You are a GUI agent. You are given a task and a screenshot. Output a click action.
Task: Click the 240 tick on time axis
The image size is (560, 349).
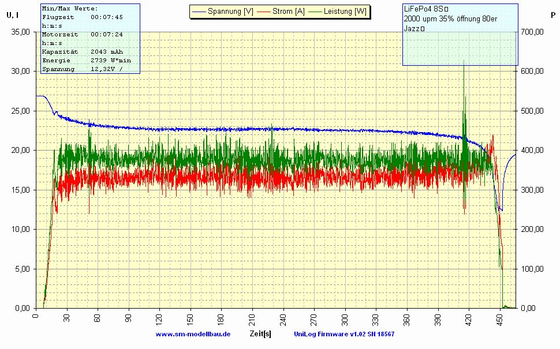(283, 317)
